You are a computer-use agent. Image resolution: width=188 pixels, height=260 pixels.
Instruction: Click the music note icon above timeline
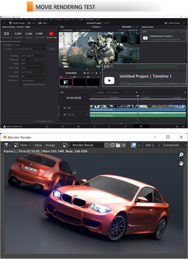pyautogui.click(x=185, y=92)
